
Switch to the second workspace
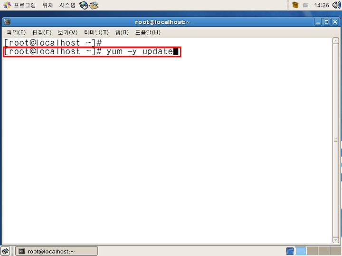(x=313, y=251)
